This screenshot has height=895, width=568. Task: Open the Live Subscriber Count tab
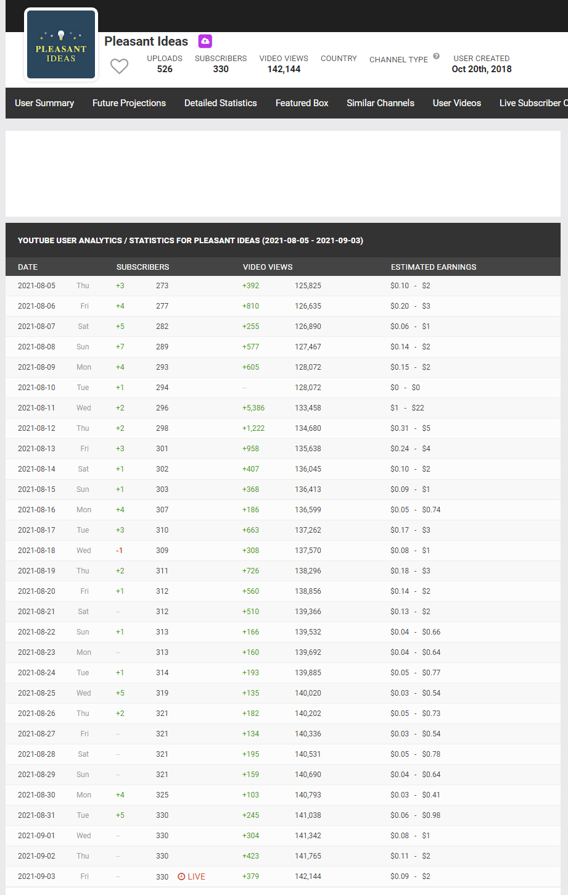533,103
